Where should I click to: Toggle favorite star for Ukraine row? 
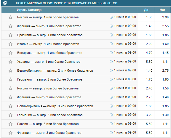point(10,62)
